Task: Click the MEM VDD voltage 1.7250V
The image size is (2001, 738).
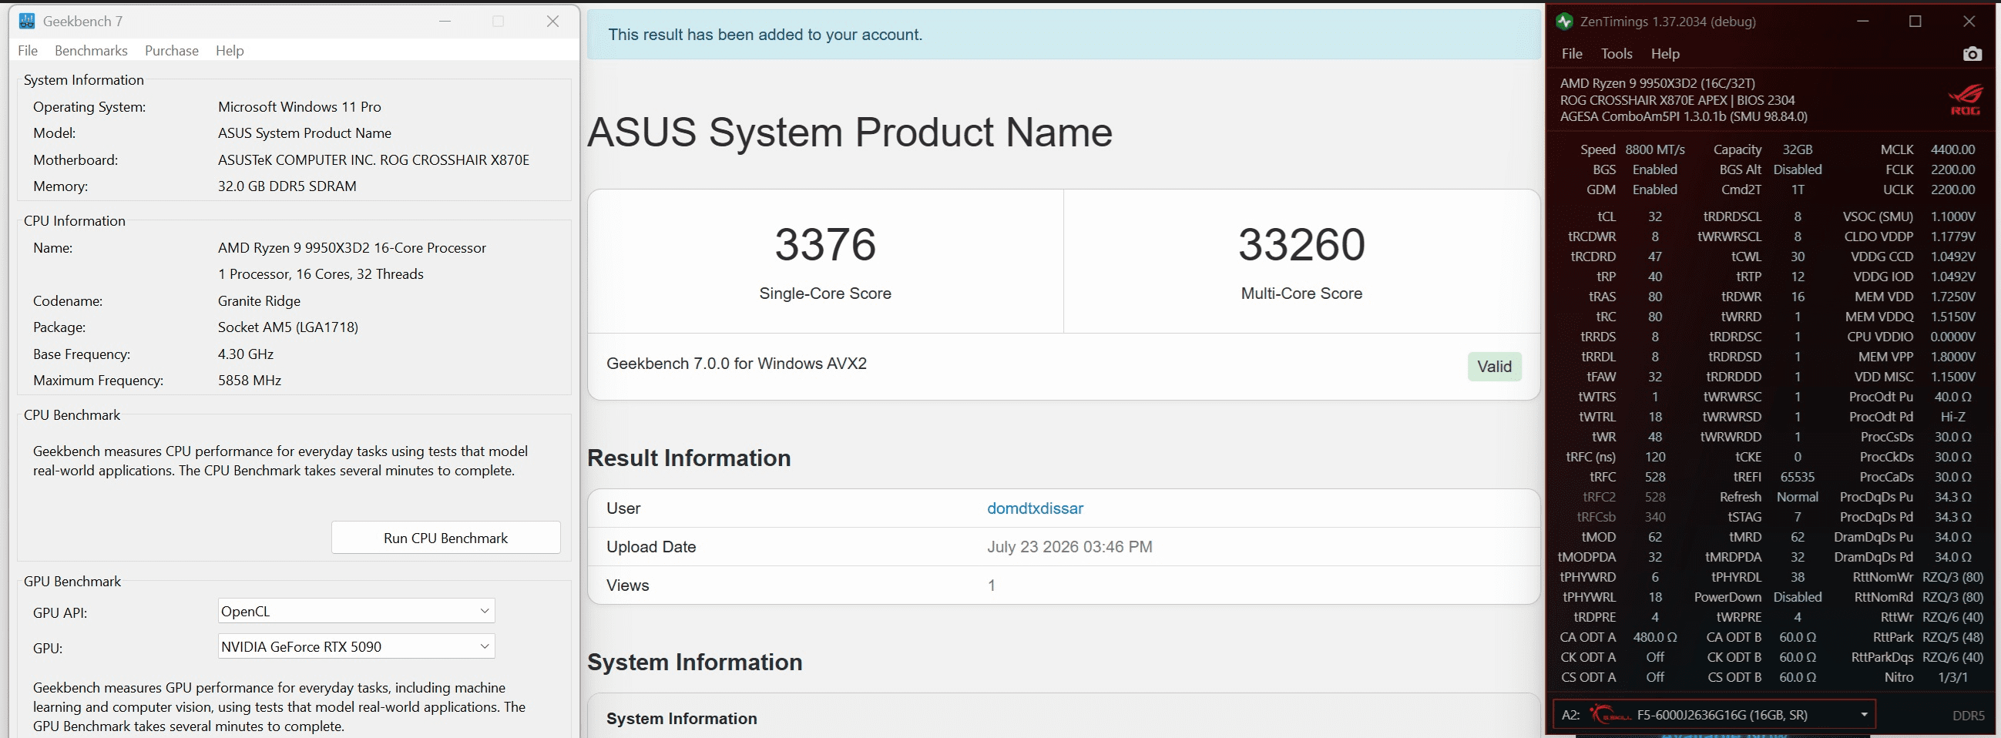Action: coord(1952,297)
